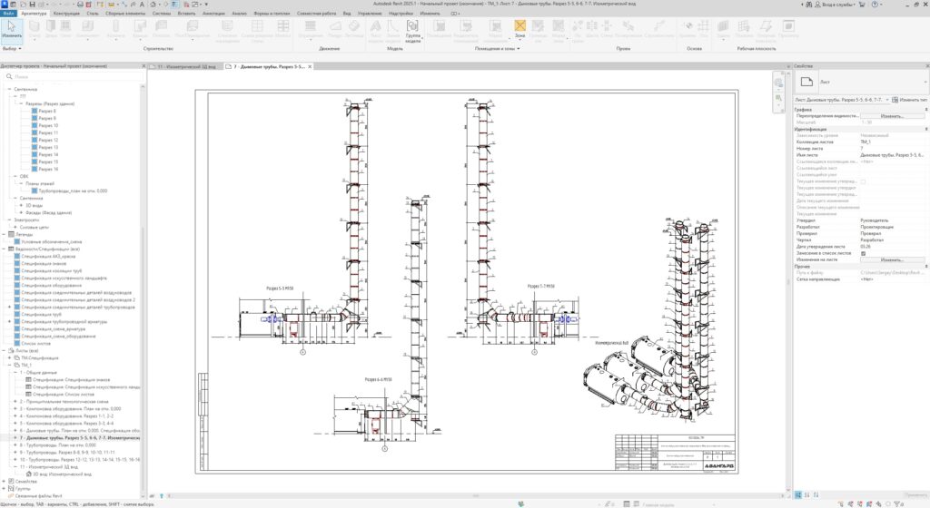The height and width of the screenshot is (508, 930).
Task: Collapse the Листы (все) node
Action: point(4,351)
